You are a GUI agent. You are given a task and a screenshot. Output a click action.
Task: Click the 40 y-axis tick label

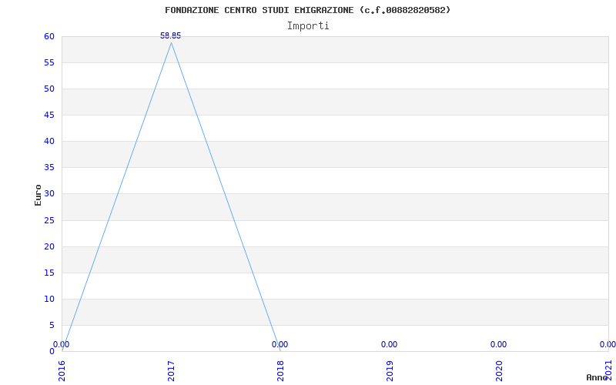pos(49,142)
